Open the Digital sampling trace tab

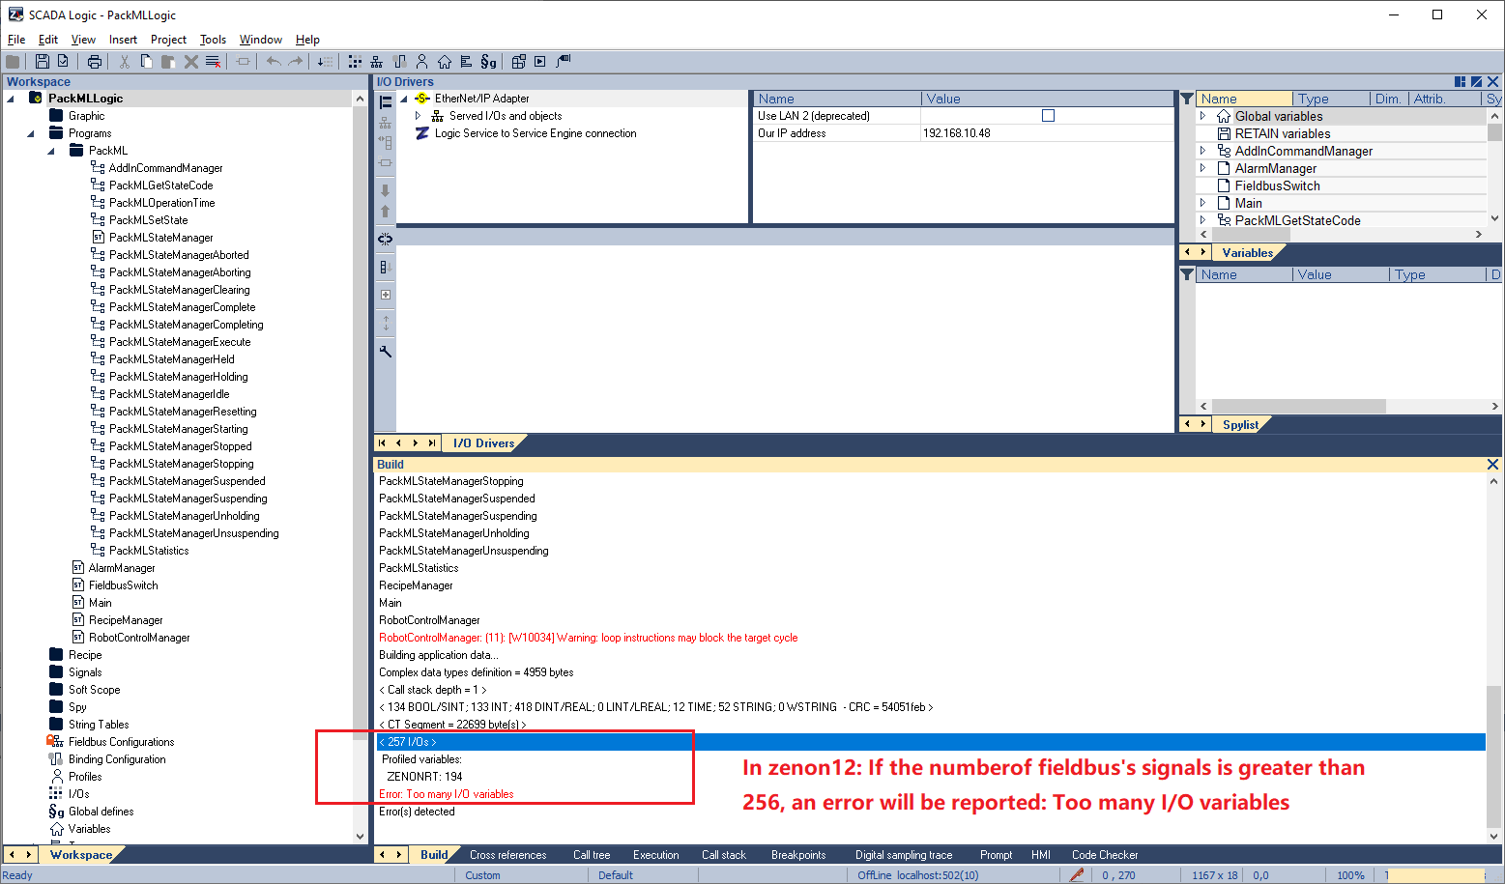point(904,855)
